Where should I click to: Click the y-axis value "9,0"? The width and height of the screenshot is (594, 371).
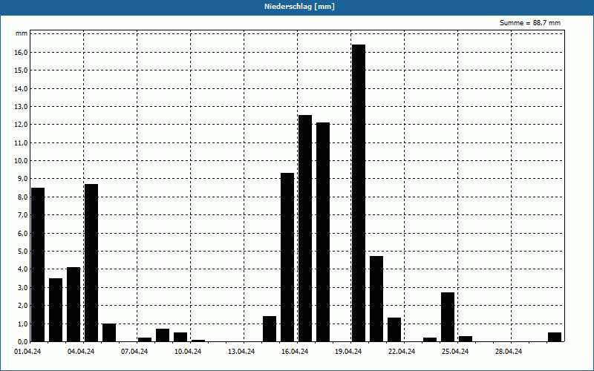(x=23, y=179)
